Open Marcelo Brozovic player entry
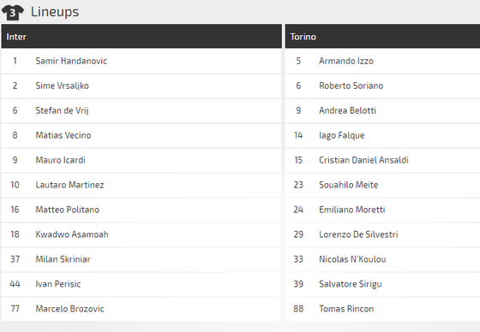Image resolution: width=480 pixels, height=332 pixels. pyautogui.click(x=141, y=308)
